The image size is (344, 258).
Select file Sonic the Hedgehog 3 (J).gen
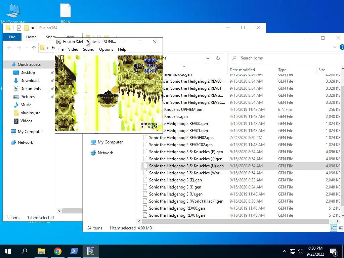click(175, 187)
